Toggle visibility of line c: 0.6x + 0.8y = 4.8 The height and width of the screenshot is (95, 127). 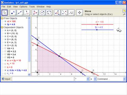5,70
